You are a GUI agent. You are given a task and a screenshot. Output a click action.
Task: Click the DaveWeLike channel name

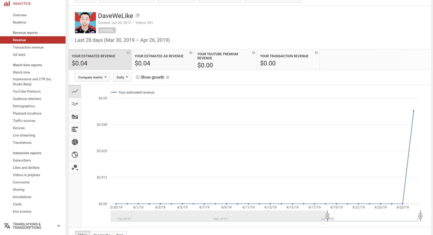tap(115, 16)
